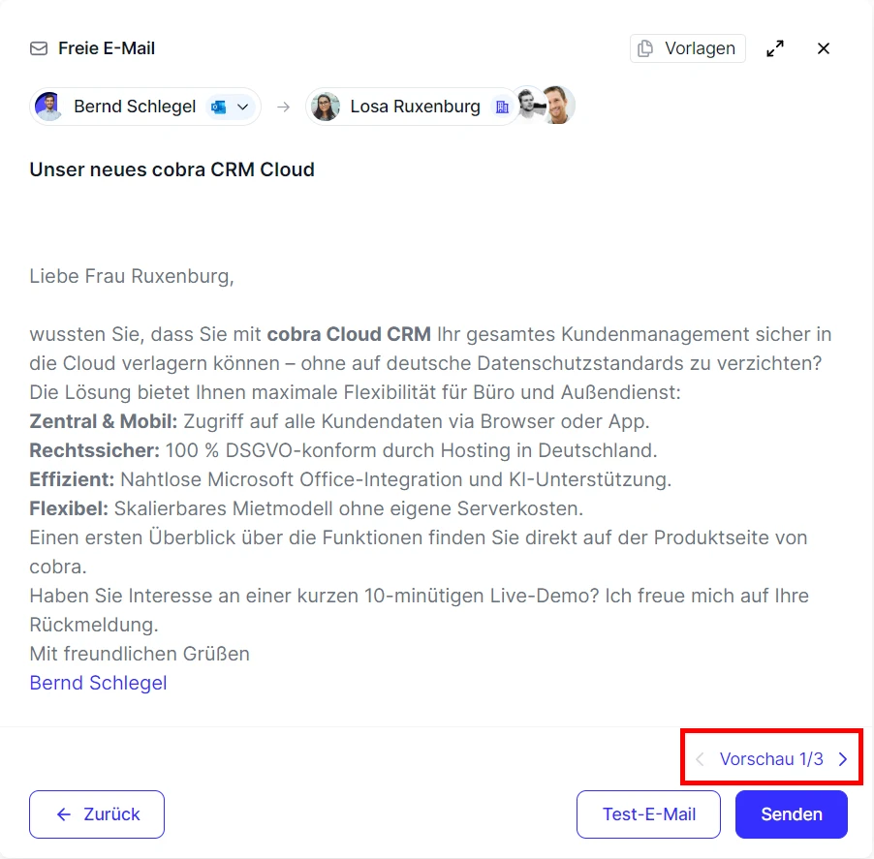
Task: Open the sender selection dropdown chevron
Action: tap(243, 107)
